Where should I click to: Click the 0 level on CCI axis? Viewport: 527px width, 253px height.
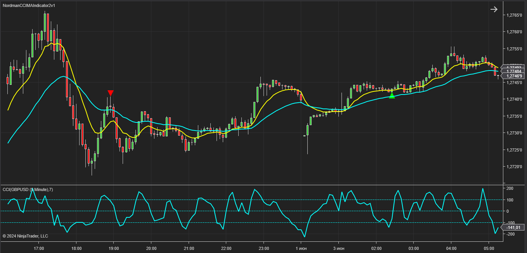508,212
